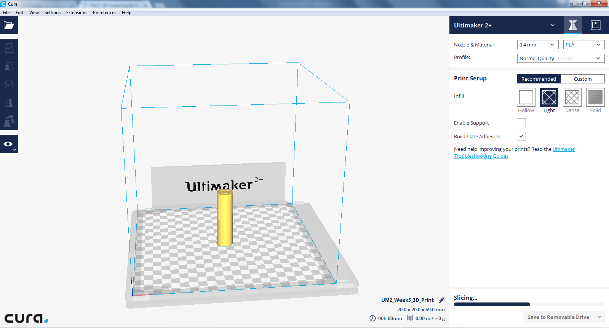Choose Solid infill option

click(595, 97)
